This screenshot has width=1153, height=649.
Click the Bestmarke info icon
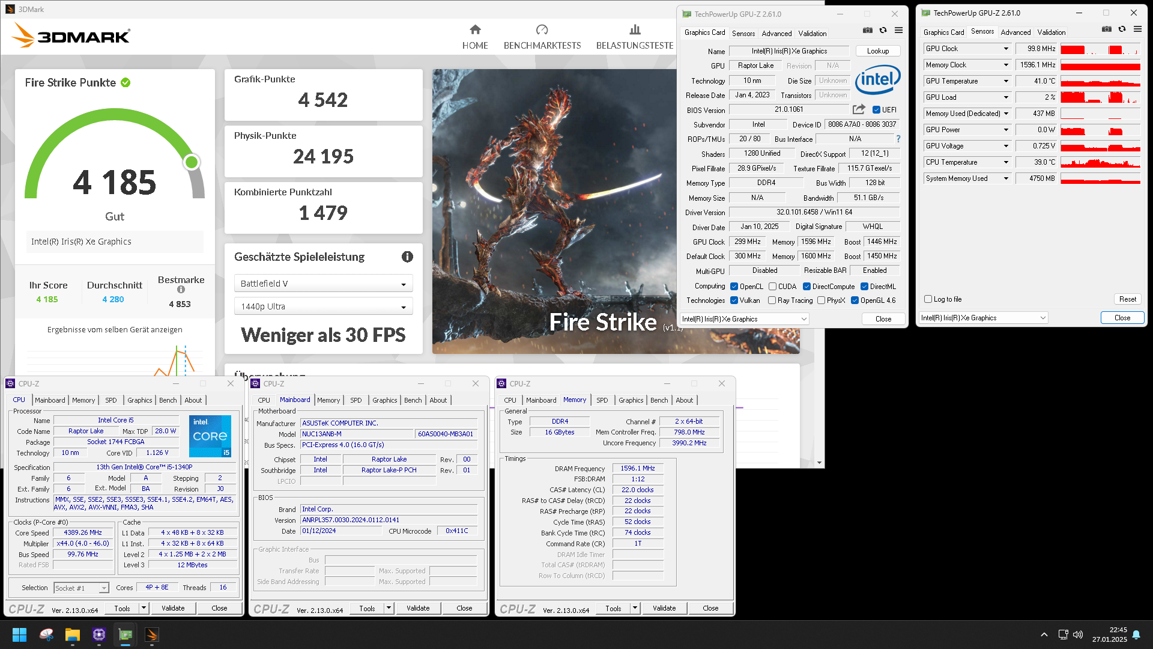181,290
